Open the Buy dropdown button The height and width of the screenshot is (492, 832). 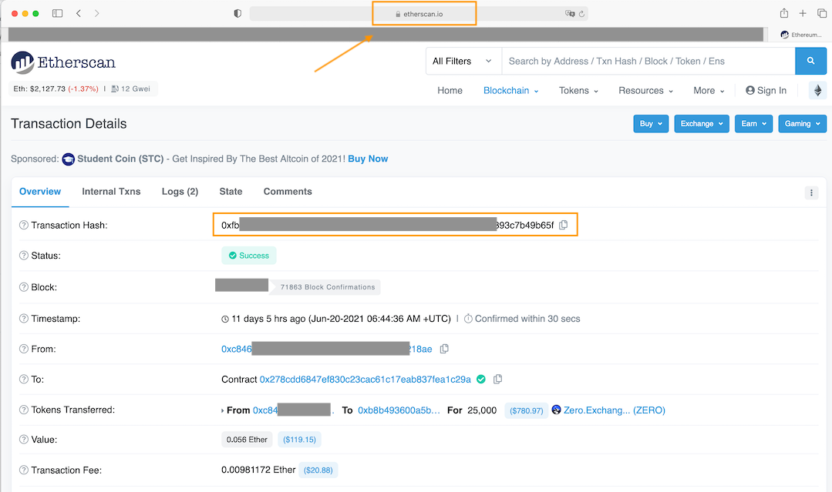click(x=651, y=123)
